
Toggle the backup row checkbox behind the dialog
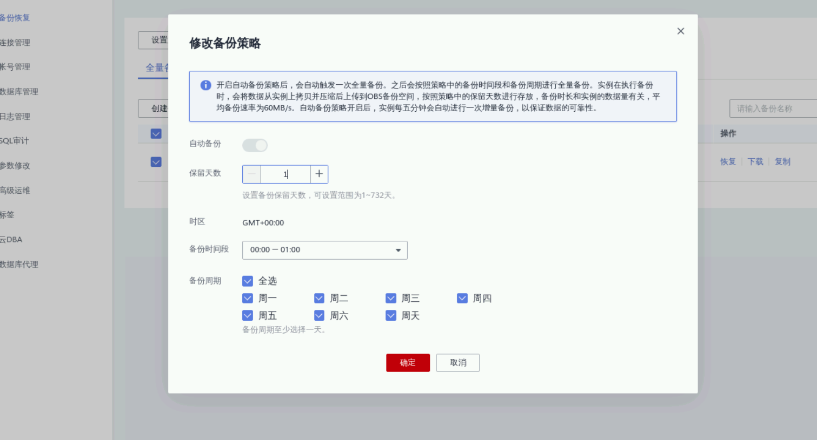[156, 162]
